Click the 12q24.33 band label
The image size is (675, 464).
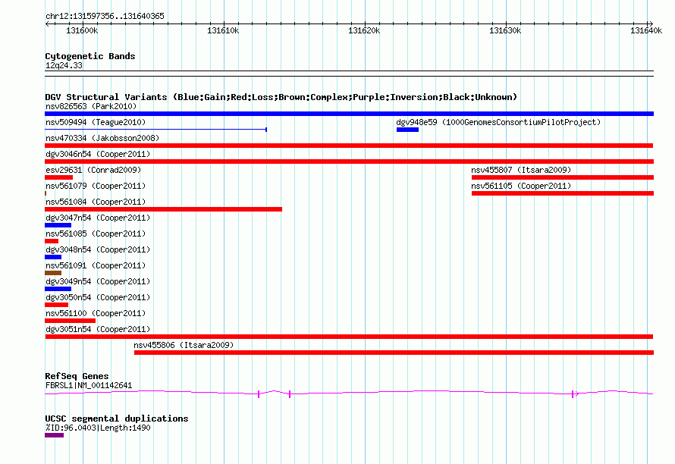click(64, 65)
